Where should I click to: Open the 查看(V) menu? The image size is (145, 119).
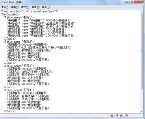[x=36, y=7]
